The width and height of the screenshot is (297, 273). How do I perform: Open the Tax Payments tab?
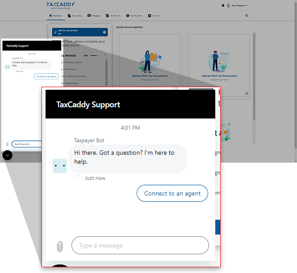134,16
